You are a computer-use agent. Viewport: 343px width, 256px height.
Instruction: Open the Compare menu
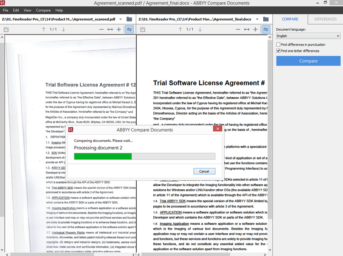[43, 10]
